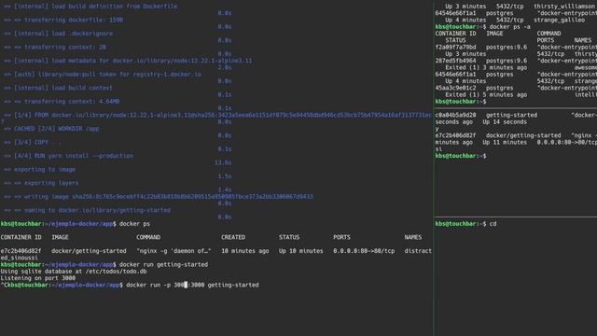Click 'CACHED [2/4] WORKDIR /app' line
Screen dimensions: 597x336
tap(51, 129)
